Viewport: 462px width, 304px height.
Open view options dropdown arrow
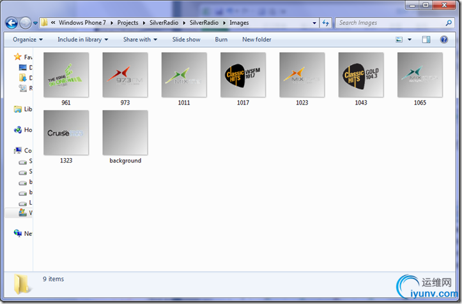point(410,40)
